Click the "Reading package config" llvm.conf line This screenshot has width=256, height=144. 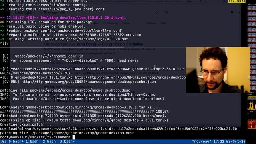pos(61,30)
